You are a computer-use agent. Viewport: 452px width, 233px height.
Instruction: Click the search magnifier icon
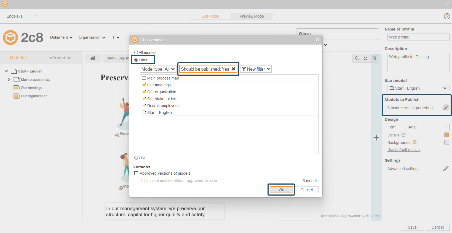tap(301, 34)
